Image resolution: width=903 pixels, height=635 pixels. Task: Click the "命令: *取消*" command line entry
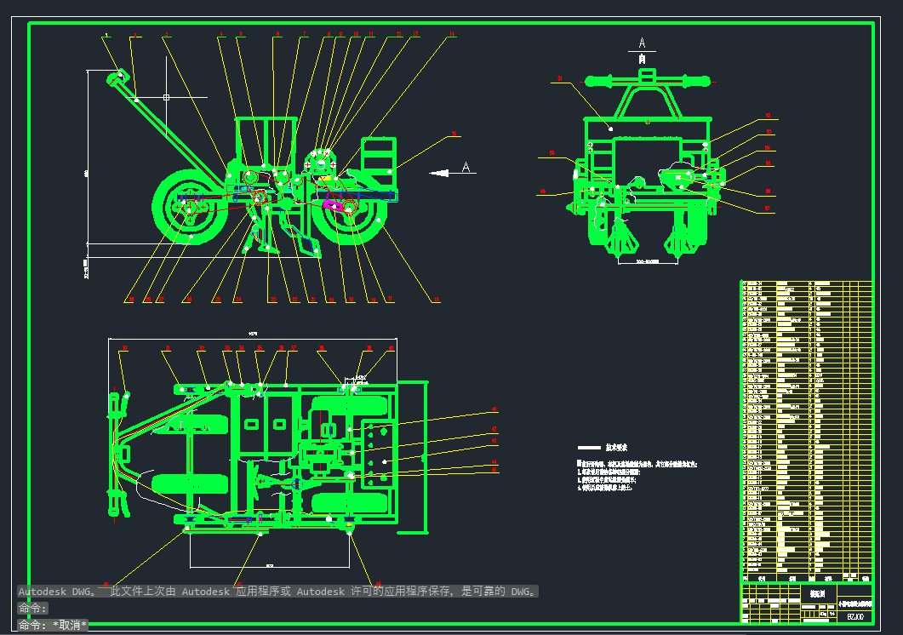[53, 625]
